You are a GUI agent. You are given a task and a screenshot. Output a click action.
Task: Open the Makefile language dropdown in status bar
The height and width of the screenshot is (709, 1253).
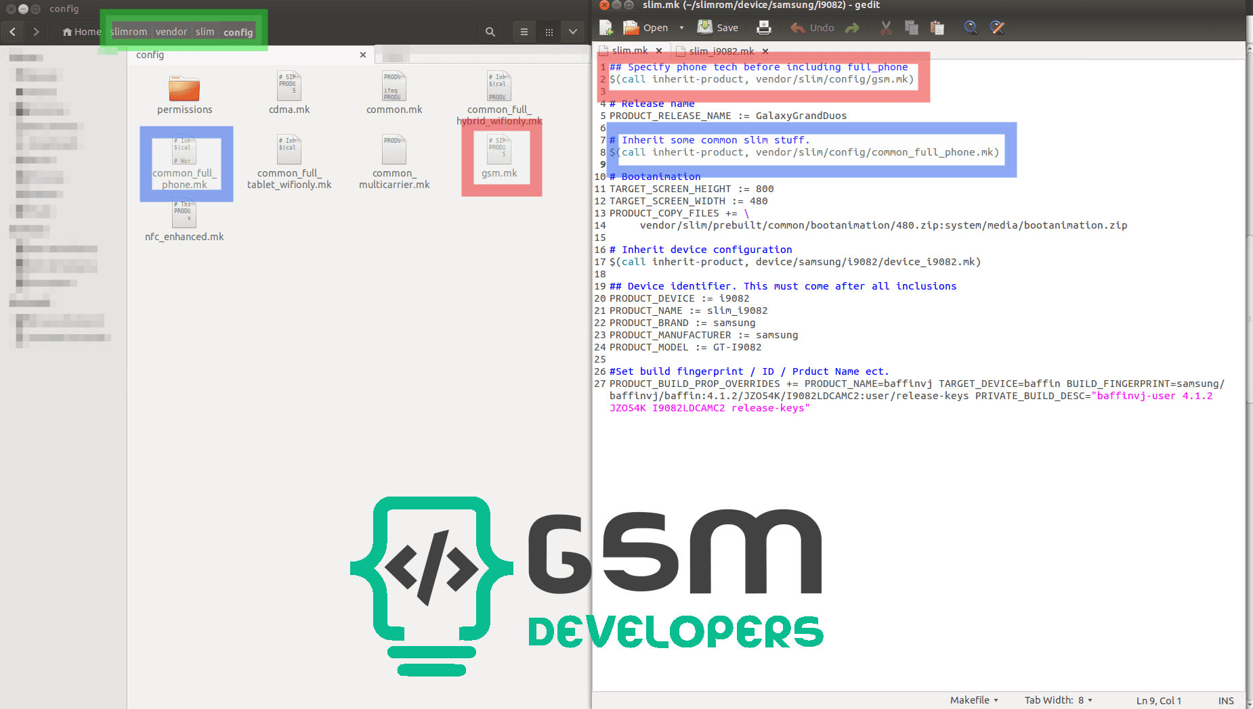pyautogui.click(x=974, y=700)
